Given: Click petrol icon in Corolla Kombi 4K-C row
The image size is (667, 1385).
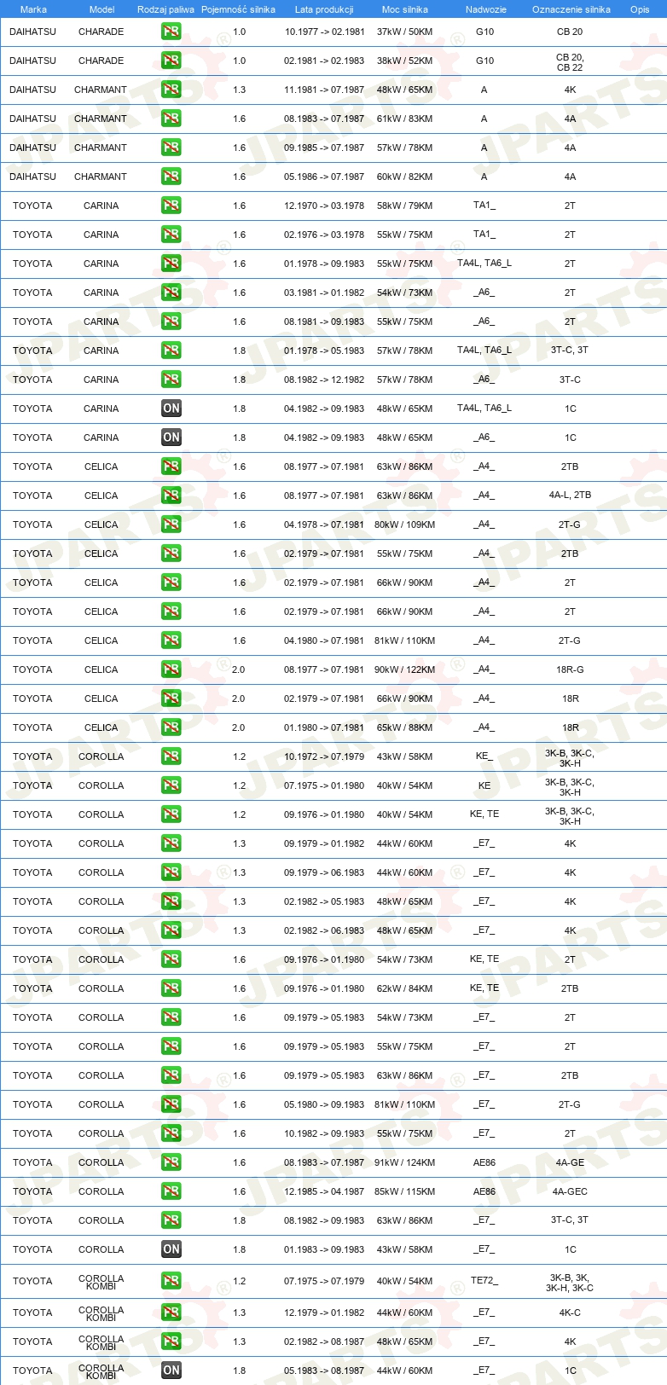Looking at the screenshot, I should click(x=171, y=1313).
